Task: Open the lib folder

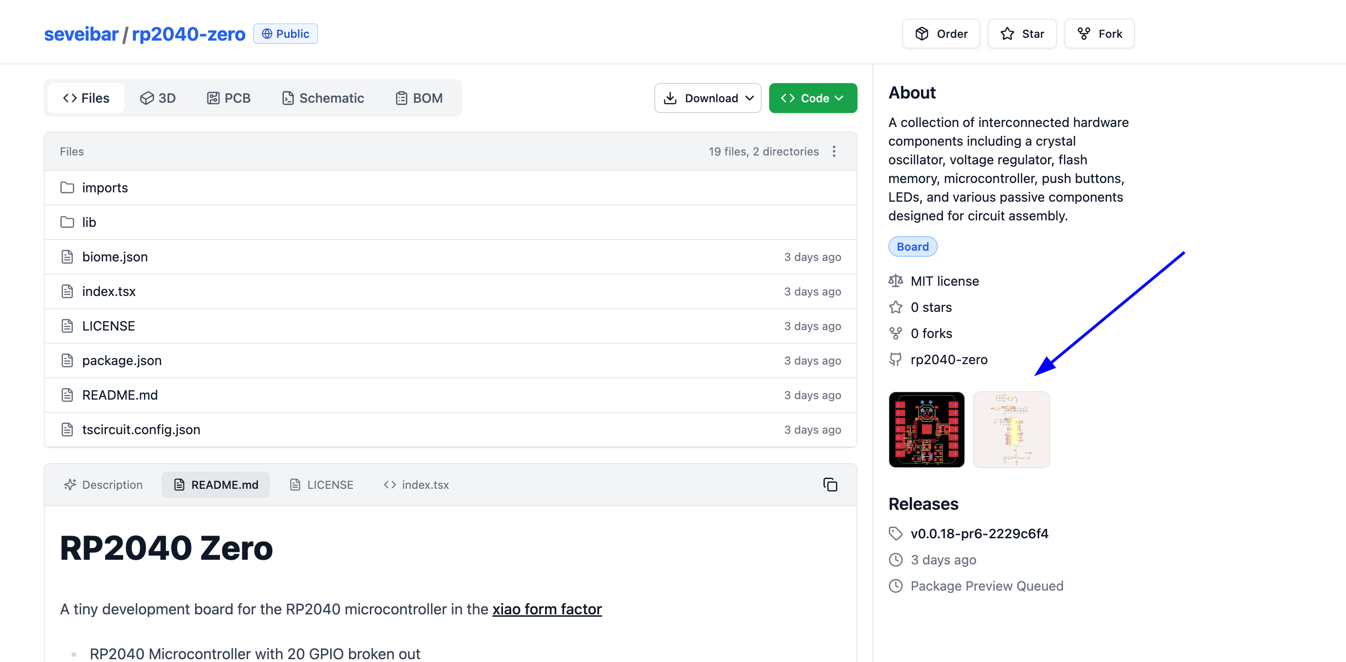Action: click(89, 222)
